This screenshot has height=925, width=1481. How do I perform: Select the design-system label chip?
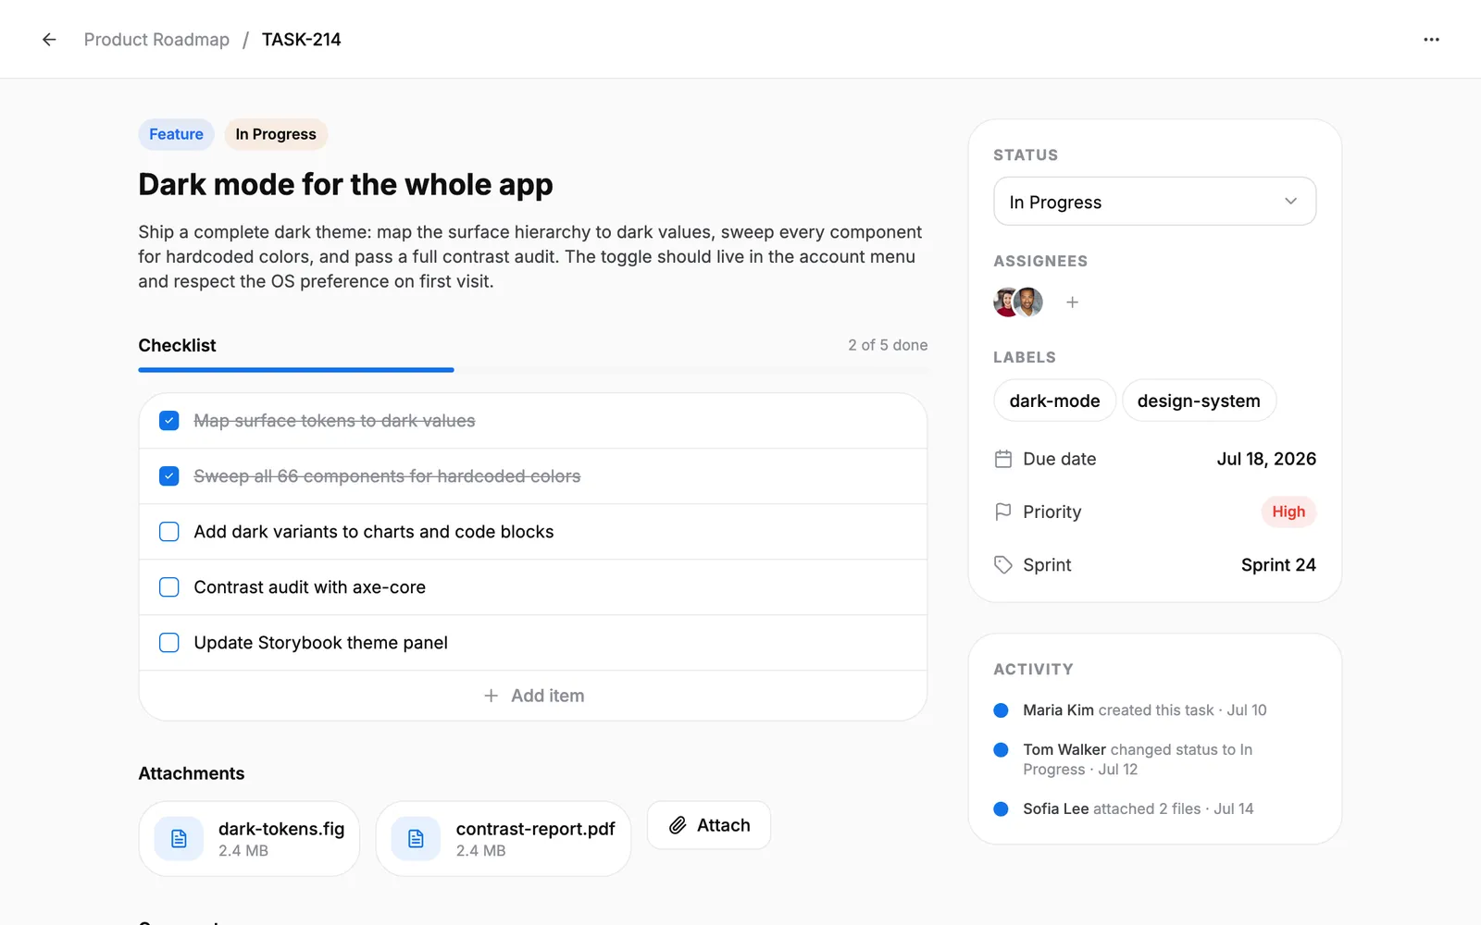point(1199,401)
